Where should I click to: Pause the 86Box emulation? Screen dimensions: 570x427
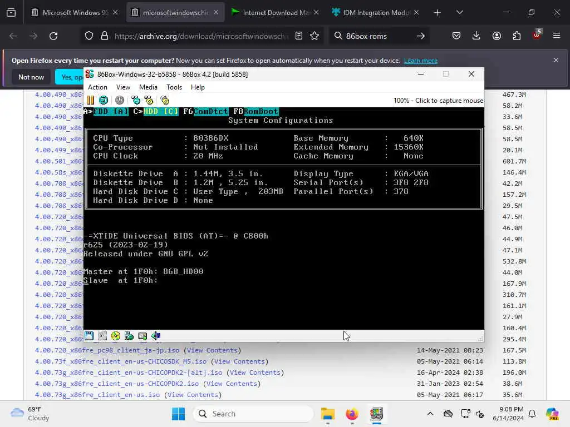91,100
